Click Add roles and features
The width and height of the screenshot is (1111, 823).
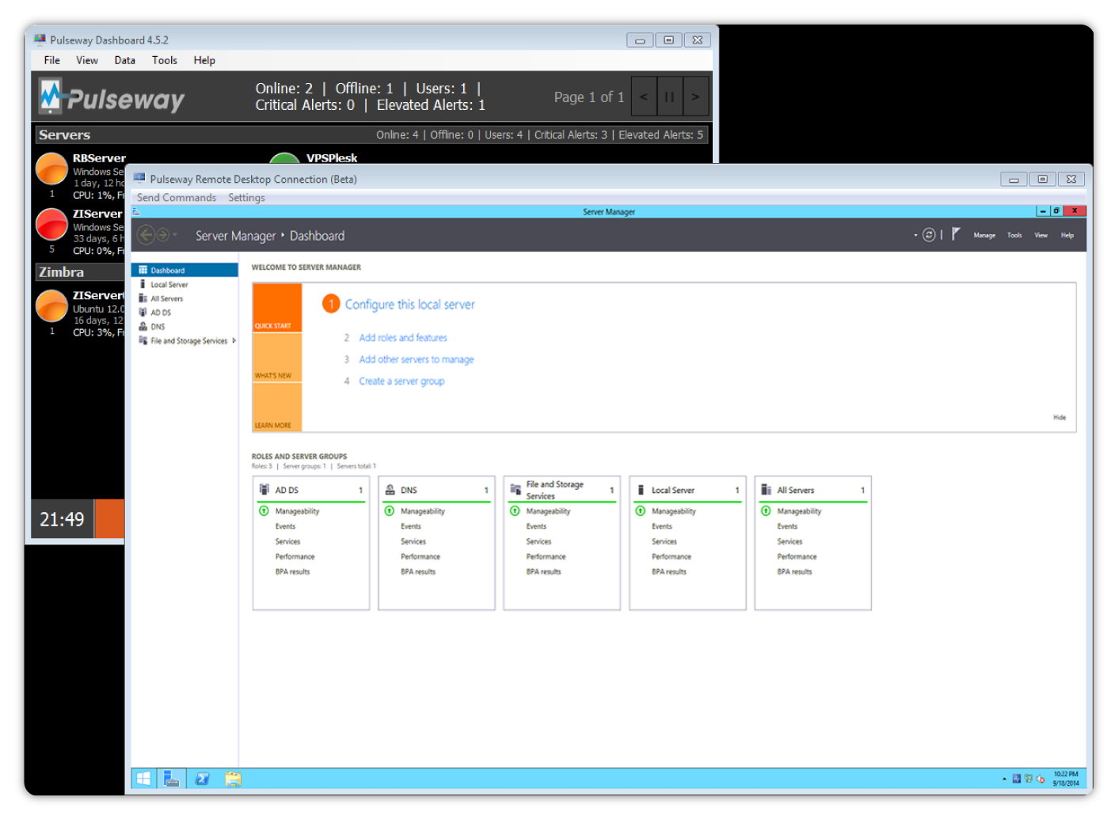coord(403,338)
